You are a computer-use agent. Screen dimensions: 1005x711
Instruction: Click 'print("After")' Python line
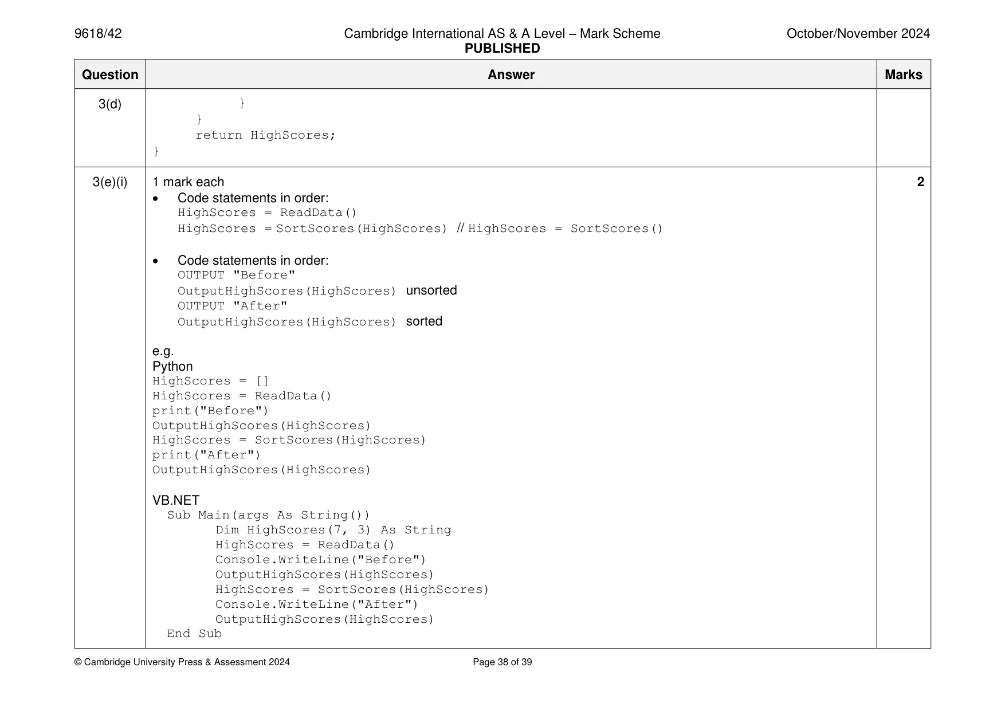pyautogui.click(x=206, y=455)
